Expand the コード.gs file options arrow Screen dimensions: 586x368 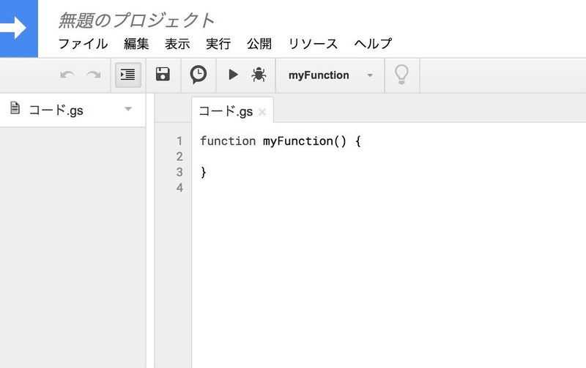click(128, 110)
